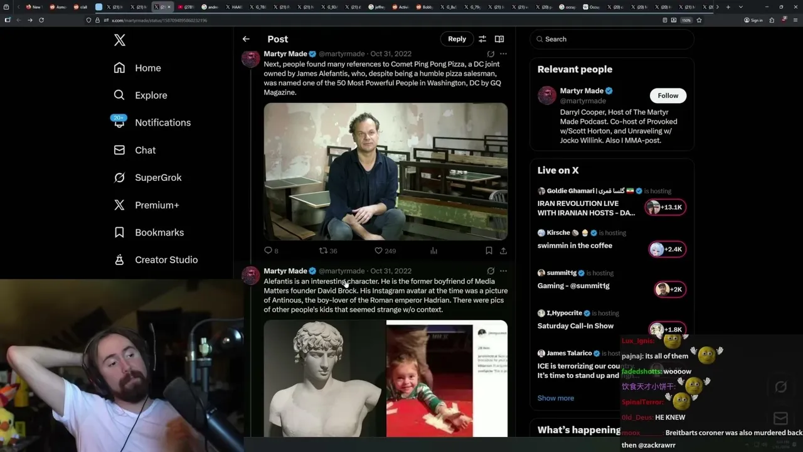Join Saturday Call-In Show live stream
Viewport: 803px width, 452px height.
coord(667,330)
